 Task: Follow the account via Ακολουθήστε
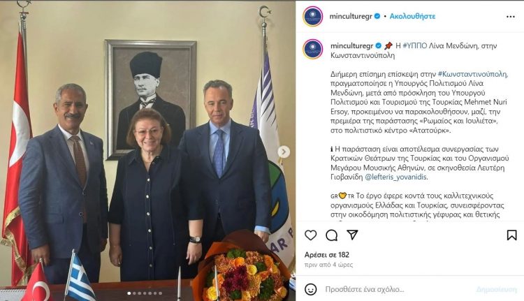tap(412, 16)
